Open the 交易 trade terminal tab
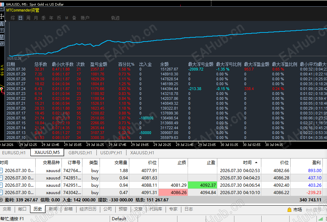Screen dimensions: 327x222 7,209
